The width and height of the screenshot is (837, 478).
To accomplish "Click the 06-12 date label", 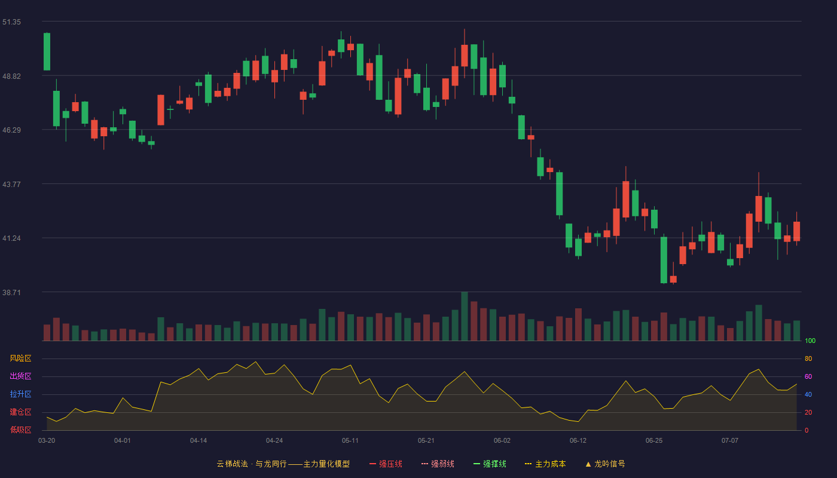I will (578, 440).
